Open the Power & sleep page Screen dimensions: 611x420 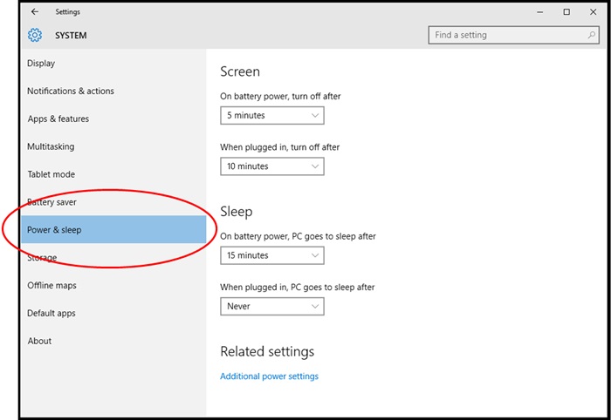click(x=54, y=230)
